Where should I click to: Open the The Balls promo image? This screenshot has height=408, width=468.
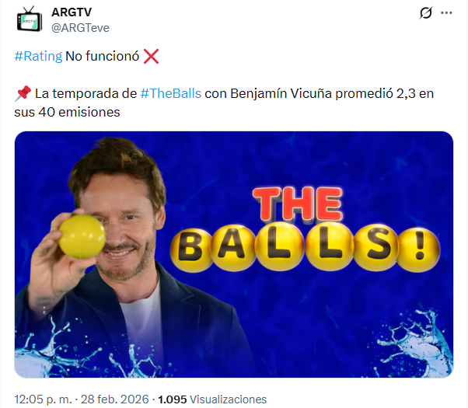234,254
